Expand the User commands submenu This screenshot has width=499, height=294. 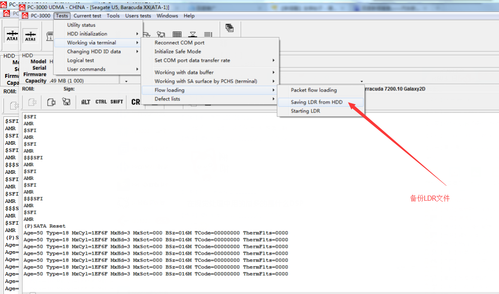[98, 69]
